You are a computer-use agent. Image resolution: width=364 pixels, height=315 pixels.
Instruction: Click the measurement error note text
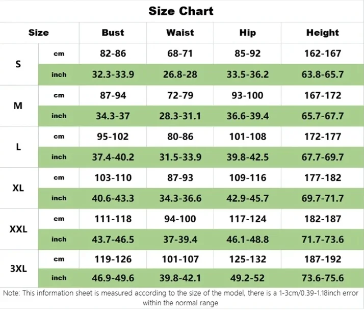(x=181, y=298)
